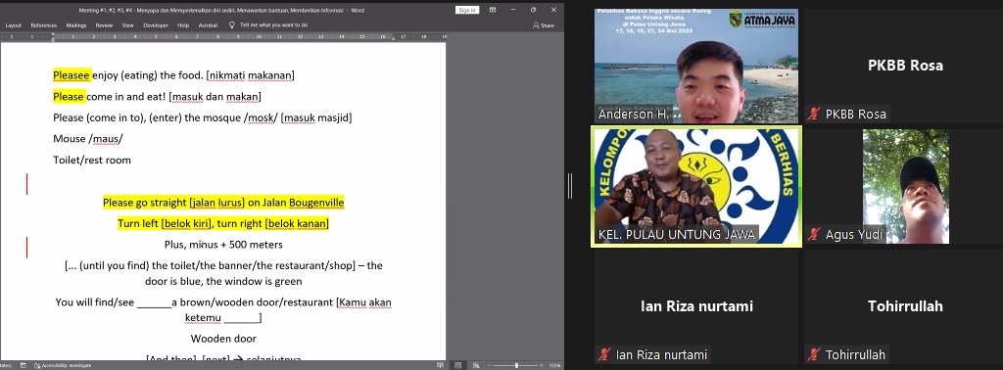Open the zoom percentage level dialog
Image resolution: width=1003 pixels, height=370 pixels.
(554, 365)
